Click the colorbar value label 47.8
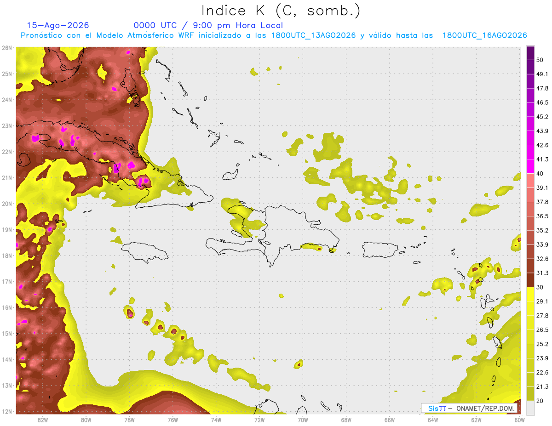Image resolution: width=552 pixels, height=426 pixels. 542,88
